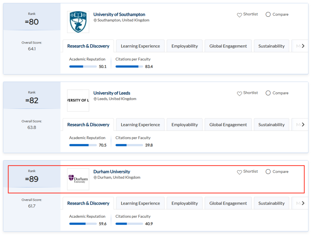312x235 pixels.
Task: Click the Shortlist heart icon for University of Leeds
Action: [x=239, y=94]
